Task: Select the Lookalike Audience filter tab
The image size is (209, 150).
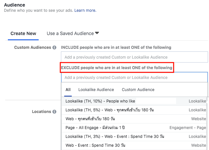Action: [96, 90]
